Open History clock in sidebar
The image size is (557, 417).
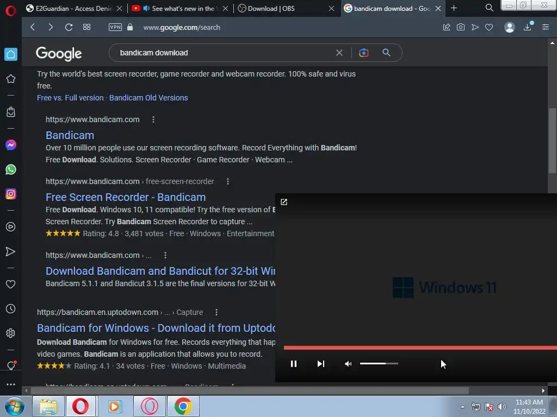point(11,309)
